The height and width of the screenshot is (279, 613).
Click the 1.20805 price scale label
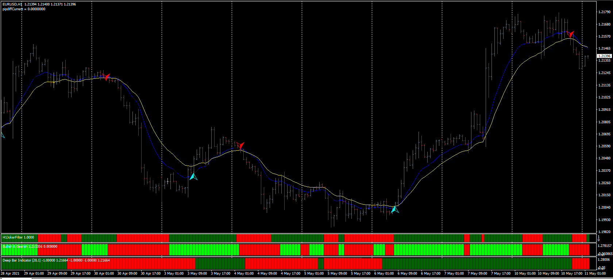(x=605, y=122)
